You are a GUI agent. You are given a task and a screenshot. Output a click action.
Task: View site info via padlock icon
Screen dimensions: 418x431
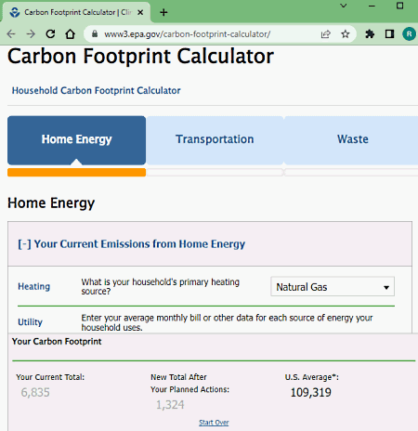coord(95,33)
